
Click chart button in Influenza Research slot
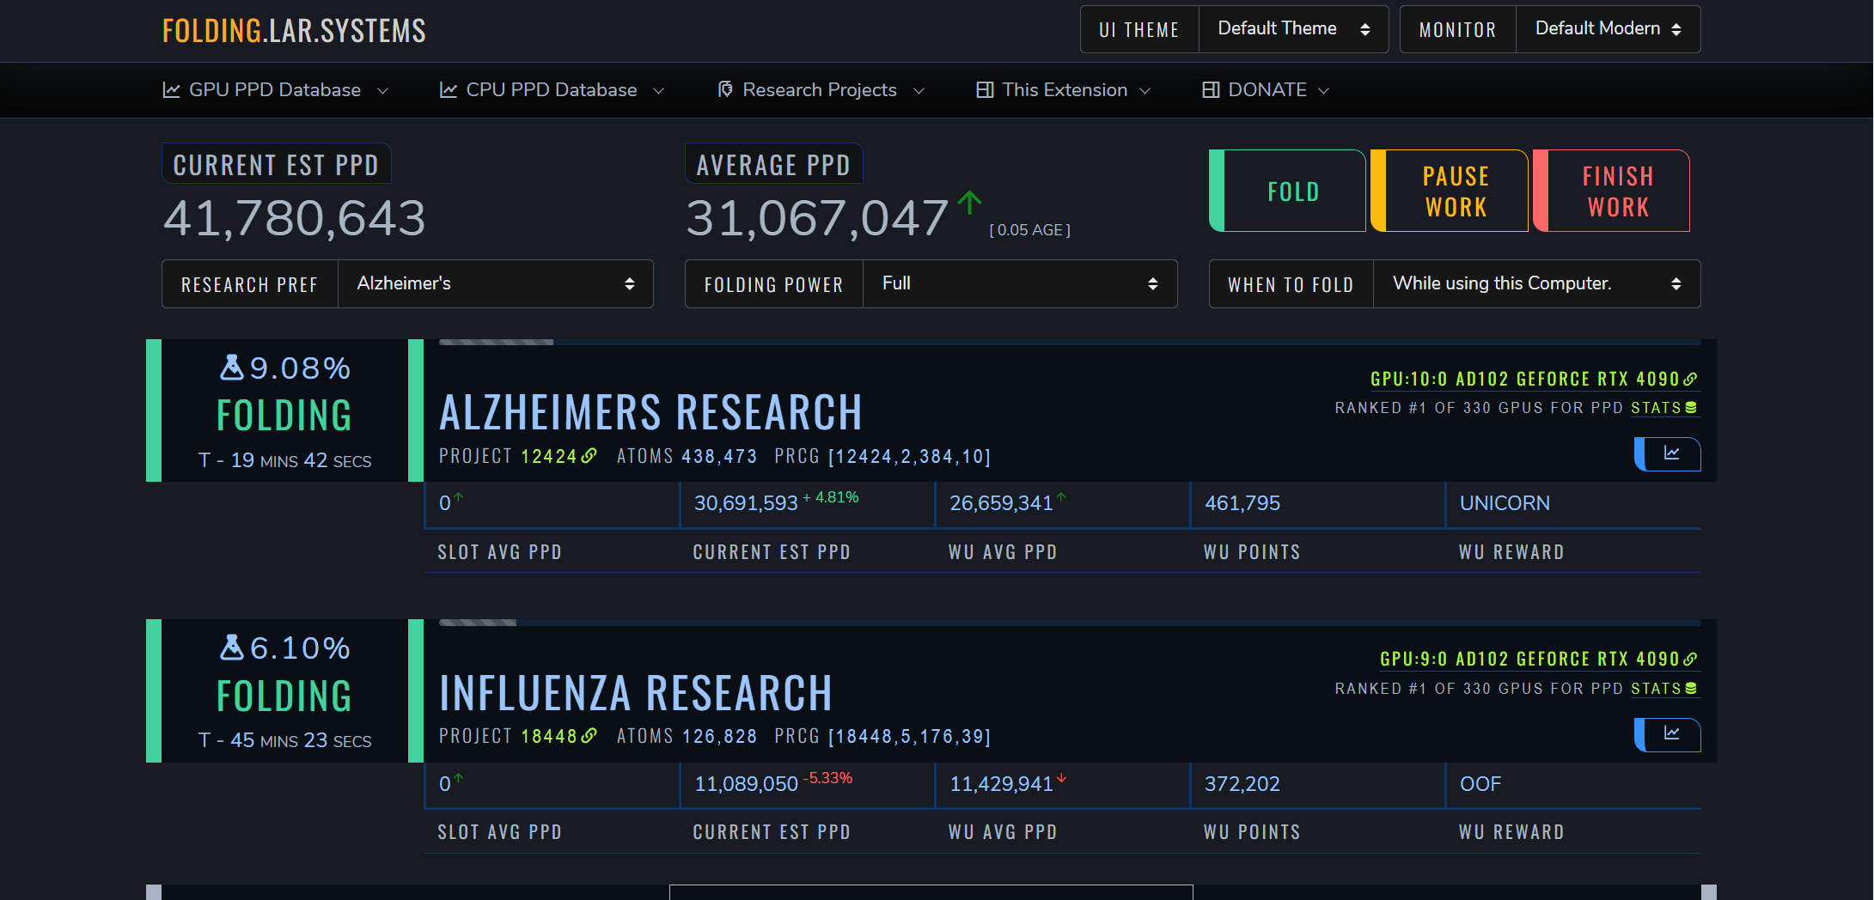click(1667, 735)
